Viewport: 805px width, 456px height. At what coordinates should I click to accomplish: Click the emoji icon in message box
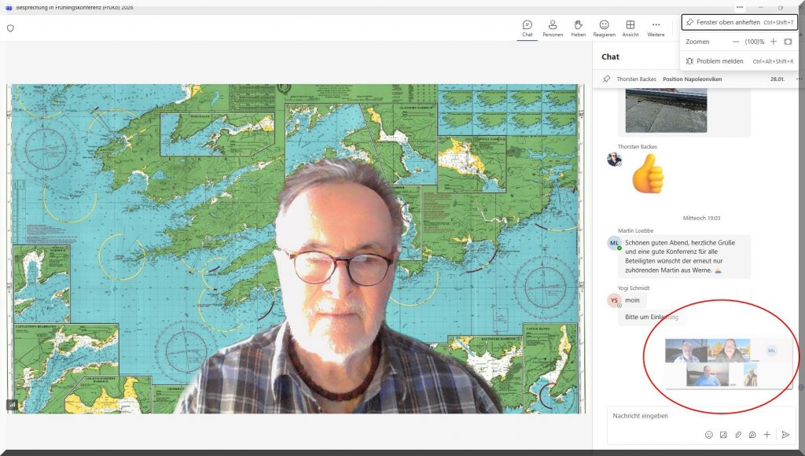point(708,435)
